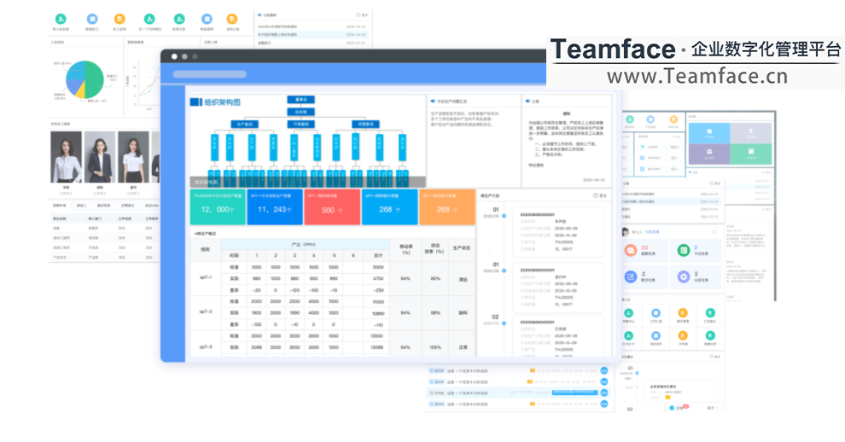Click the green 工作建议 app icon
845x442 pixels.
click(710, 312)
